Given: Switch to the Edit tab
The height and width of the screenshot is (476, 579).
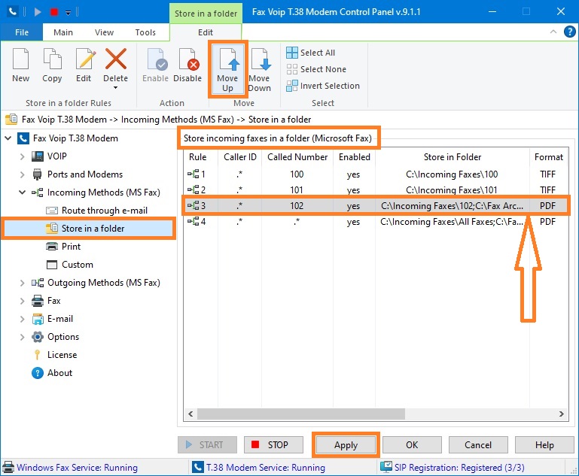Looking at the screenshot, I should [x=206, y=32].
